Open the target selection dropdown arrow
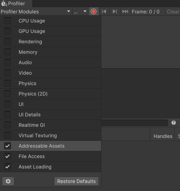 (85, 11)
